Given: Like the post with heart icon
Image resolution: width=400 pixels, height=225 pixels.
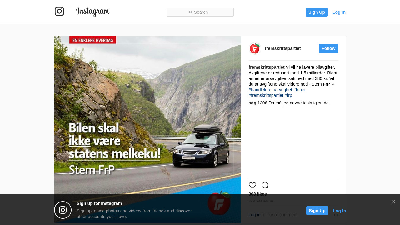Looking at the screenshot, I should pos(252,185).
